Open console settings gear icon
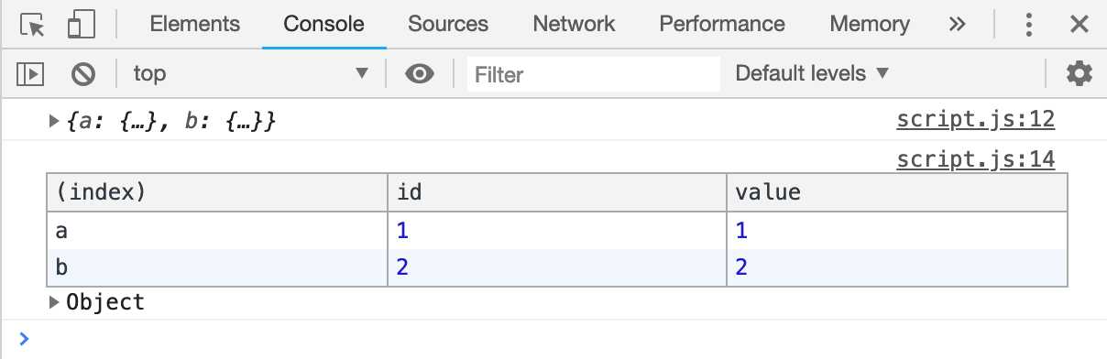 [x=1080, y=73]
